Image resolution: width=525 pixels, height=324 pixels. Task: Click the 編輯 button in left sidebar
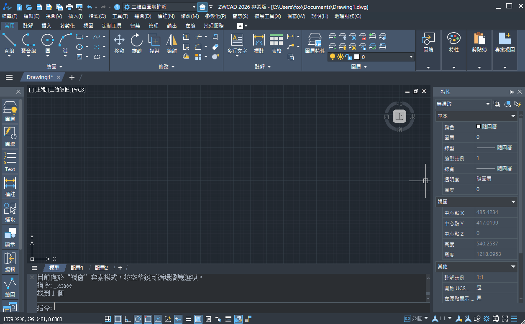point(10,262)
